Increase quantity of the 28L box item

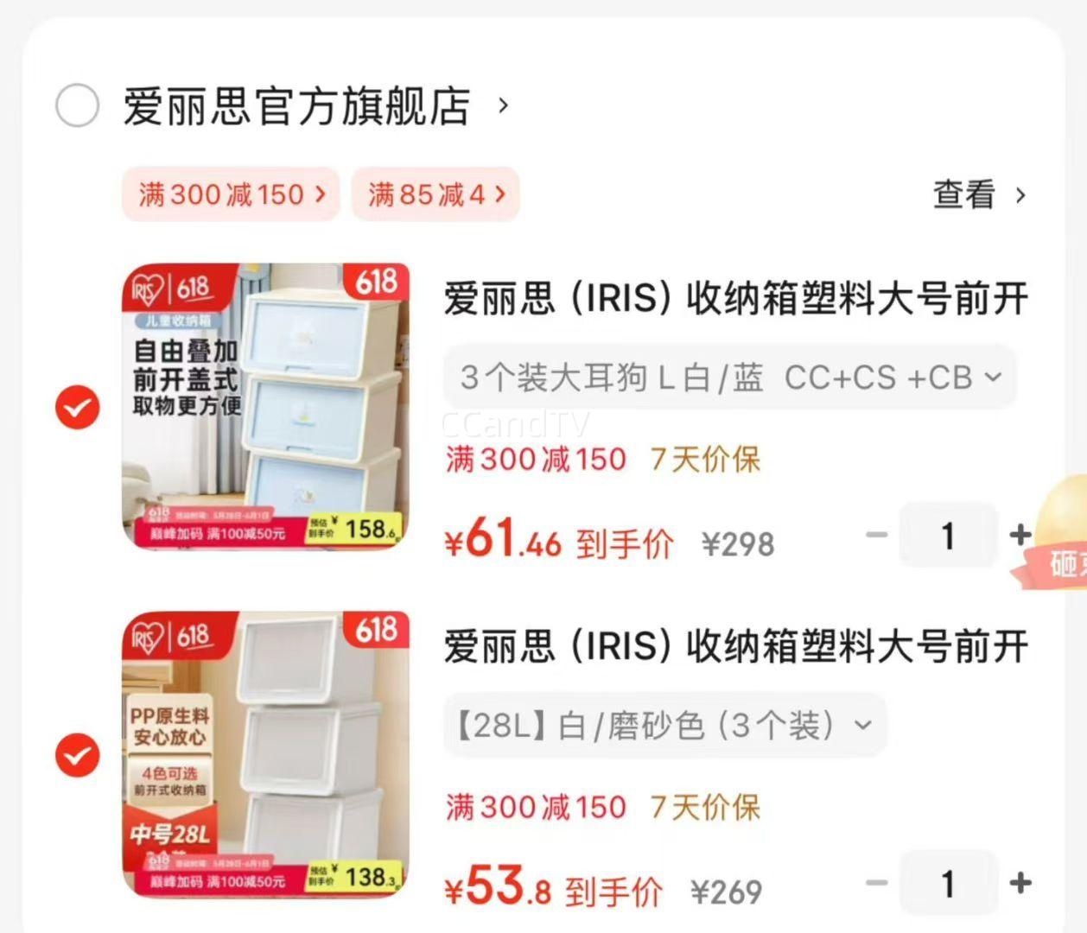1020,883
